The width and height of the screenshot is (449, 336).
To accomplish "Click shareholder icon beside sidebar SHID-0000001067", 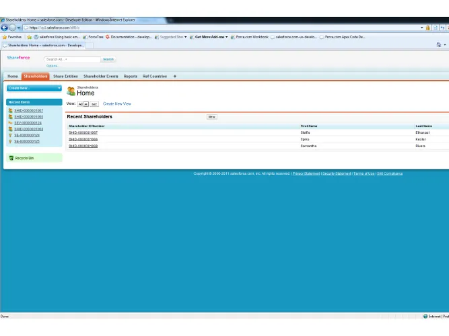I will (10, 110).
